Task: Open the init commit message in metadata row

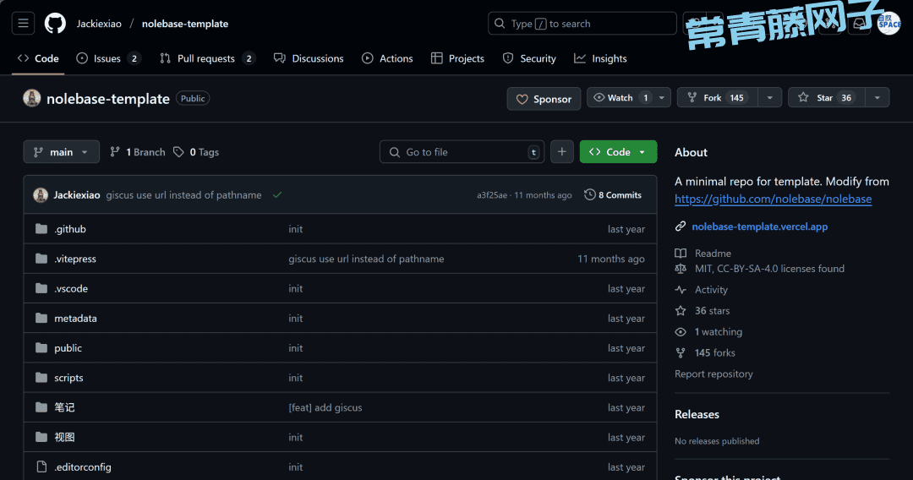Action: point(296,319)
